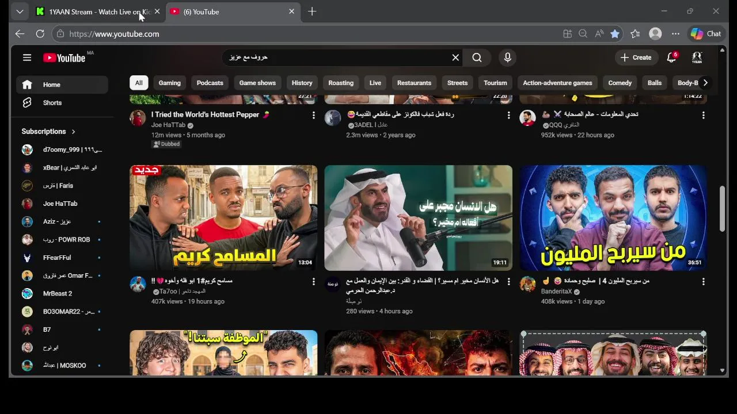The height and width of the screenshot is (414, 737).
Task: Select the All filter chip
Action: click(139, 83)
